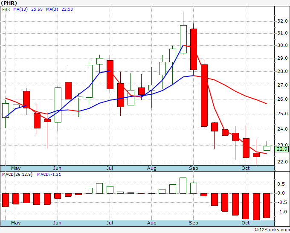Click the 28.0 price axis label

click(x=282, y=71)
